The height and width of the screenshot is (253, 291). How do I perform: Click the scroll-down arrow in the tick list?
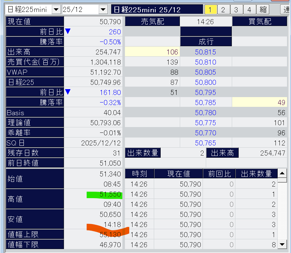[282, 245]
